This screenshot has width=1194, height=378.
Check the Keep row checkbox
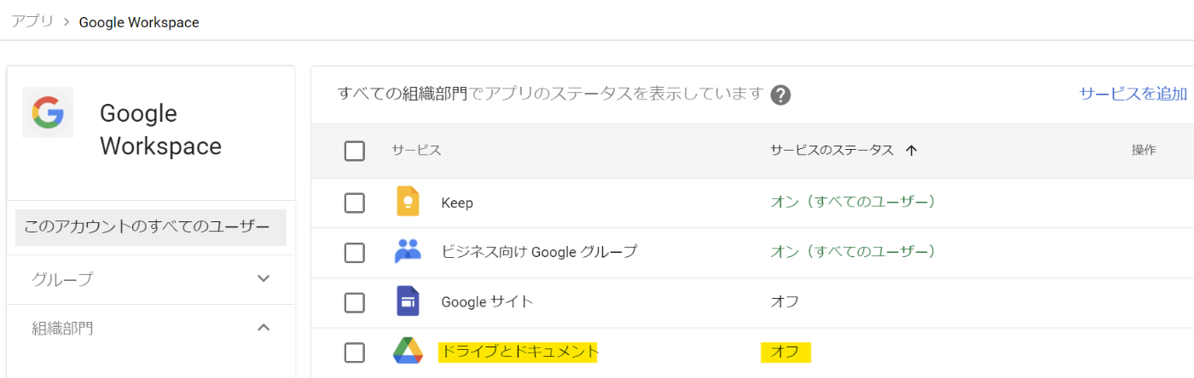coord(355,203)
